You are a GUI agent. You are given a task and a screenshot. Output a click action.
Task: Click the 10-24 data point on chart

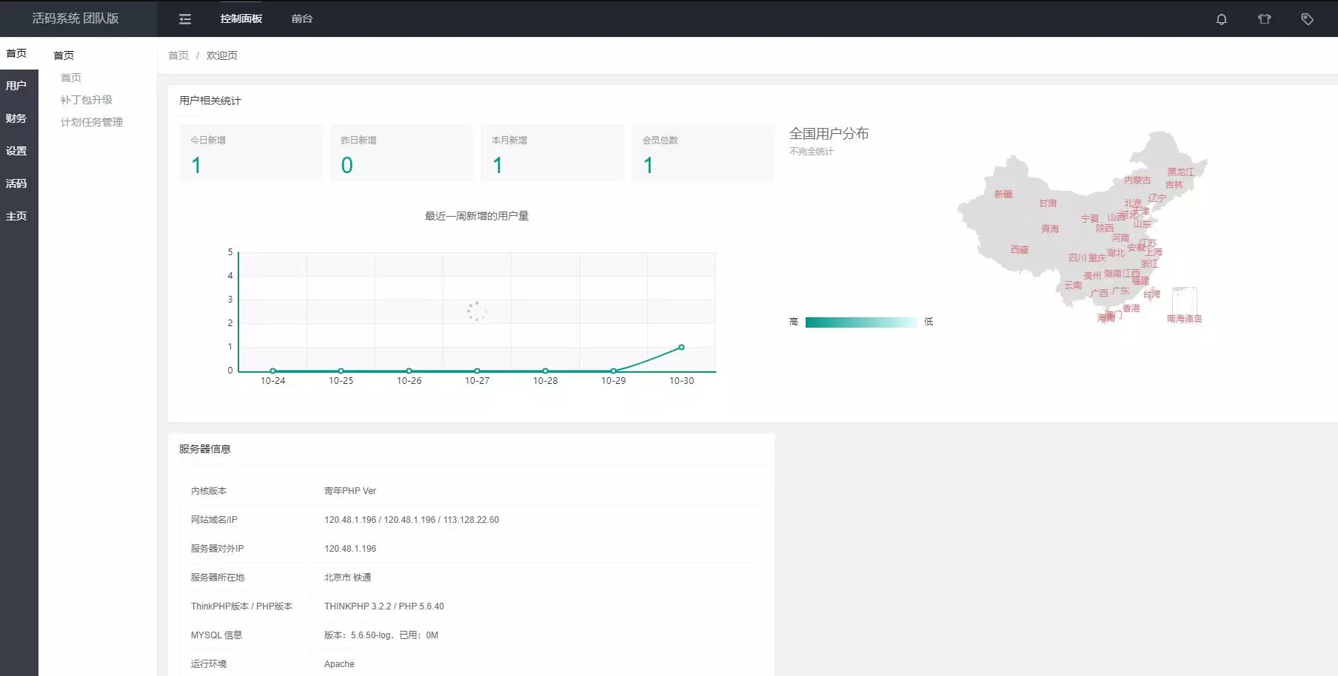click(273, 371)
